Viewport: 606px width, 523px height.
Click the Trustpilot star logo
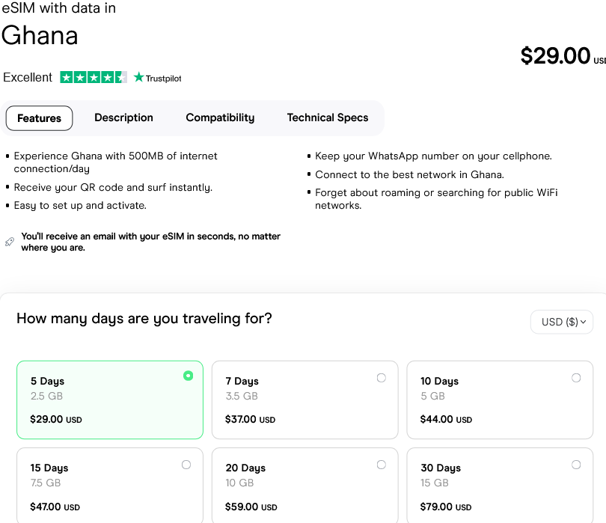pos(138,77)
